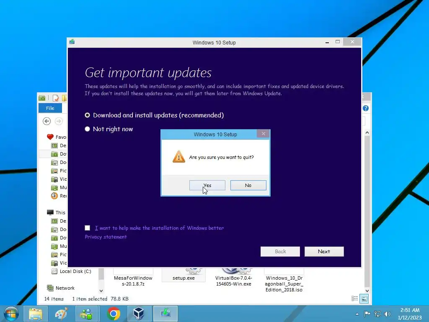Open the Privacy statement link

(x=106, y=237)
